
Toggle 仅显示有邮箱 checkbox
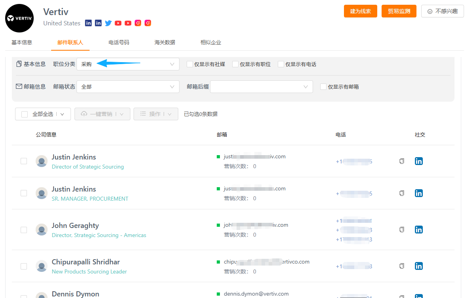click(323, 87)
